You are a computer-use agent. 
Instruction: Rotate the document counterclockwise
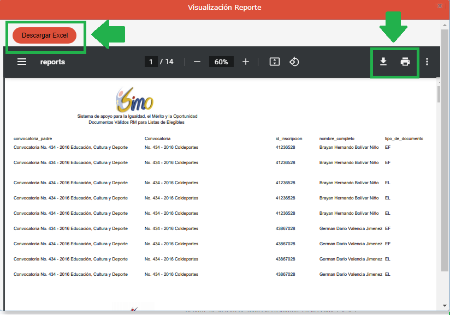pyautogui.click(x=294, y=62)
